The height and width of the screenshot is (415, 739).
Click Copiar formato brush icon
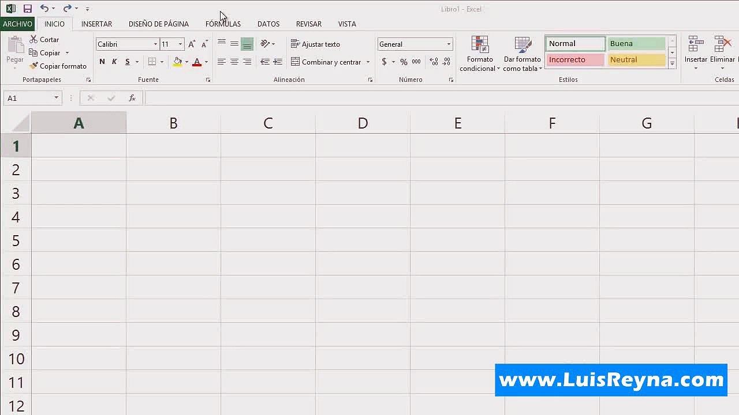click(x=33, y=66)
